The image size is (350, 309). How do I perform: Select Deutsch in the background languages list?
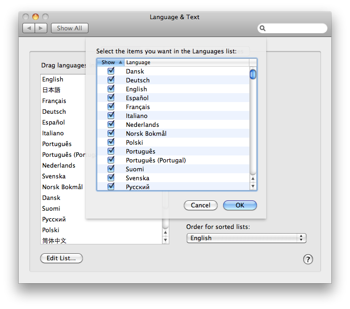pos(54,111)
